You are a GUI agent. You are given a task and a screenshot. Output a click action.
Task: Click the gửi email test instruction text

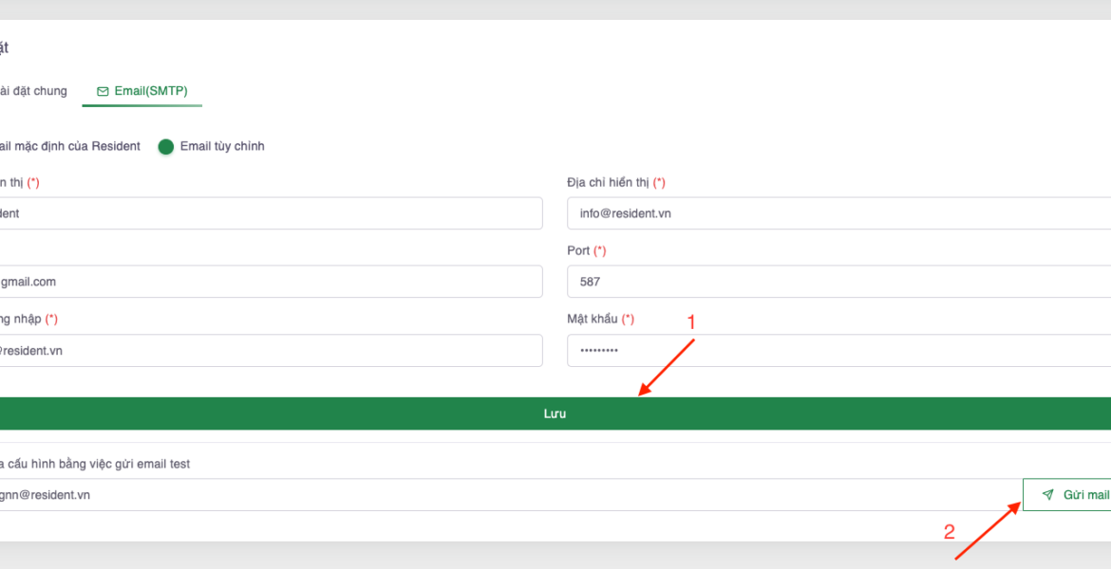(95, 464)
